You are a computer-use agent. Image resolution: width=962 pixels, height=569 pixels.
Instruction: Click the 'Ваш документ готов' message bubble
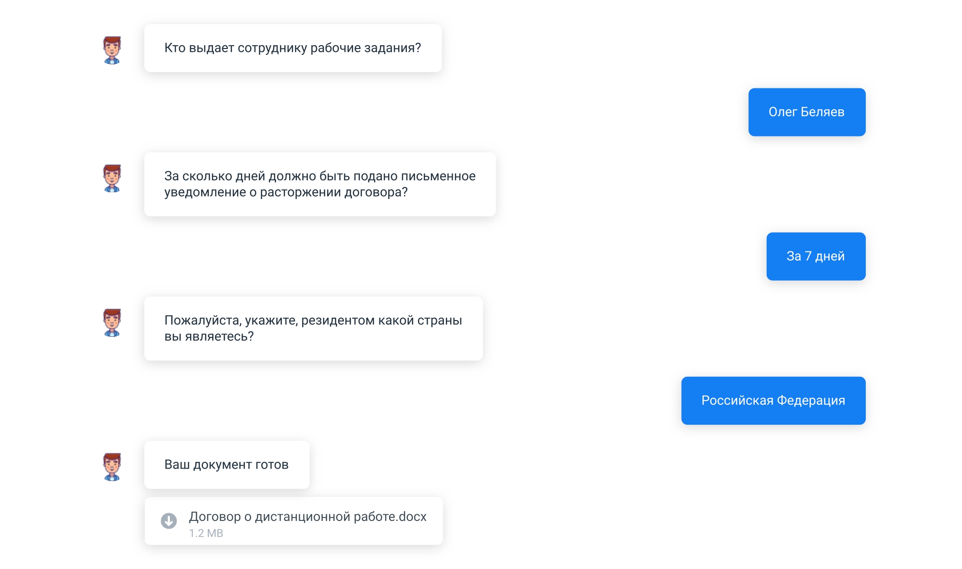227,465
